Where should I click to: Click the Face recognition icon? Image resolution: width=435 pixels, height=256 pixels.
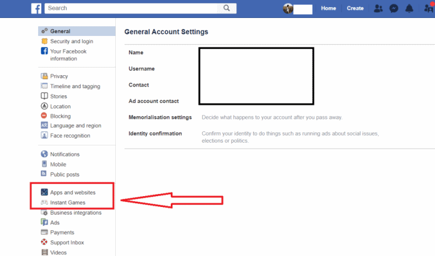45,136
